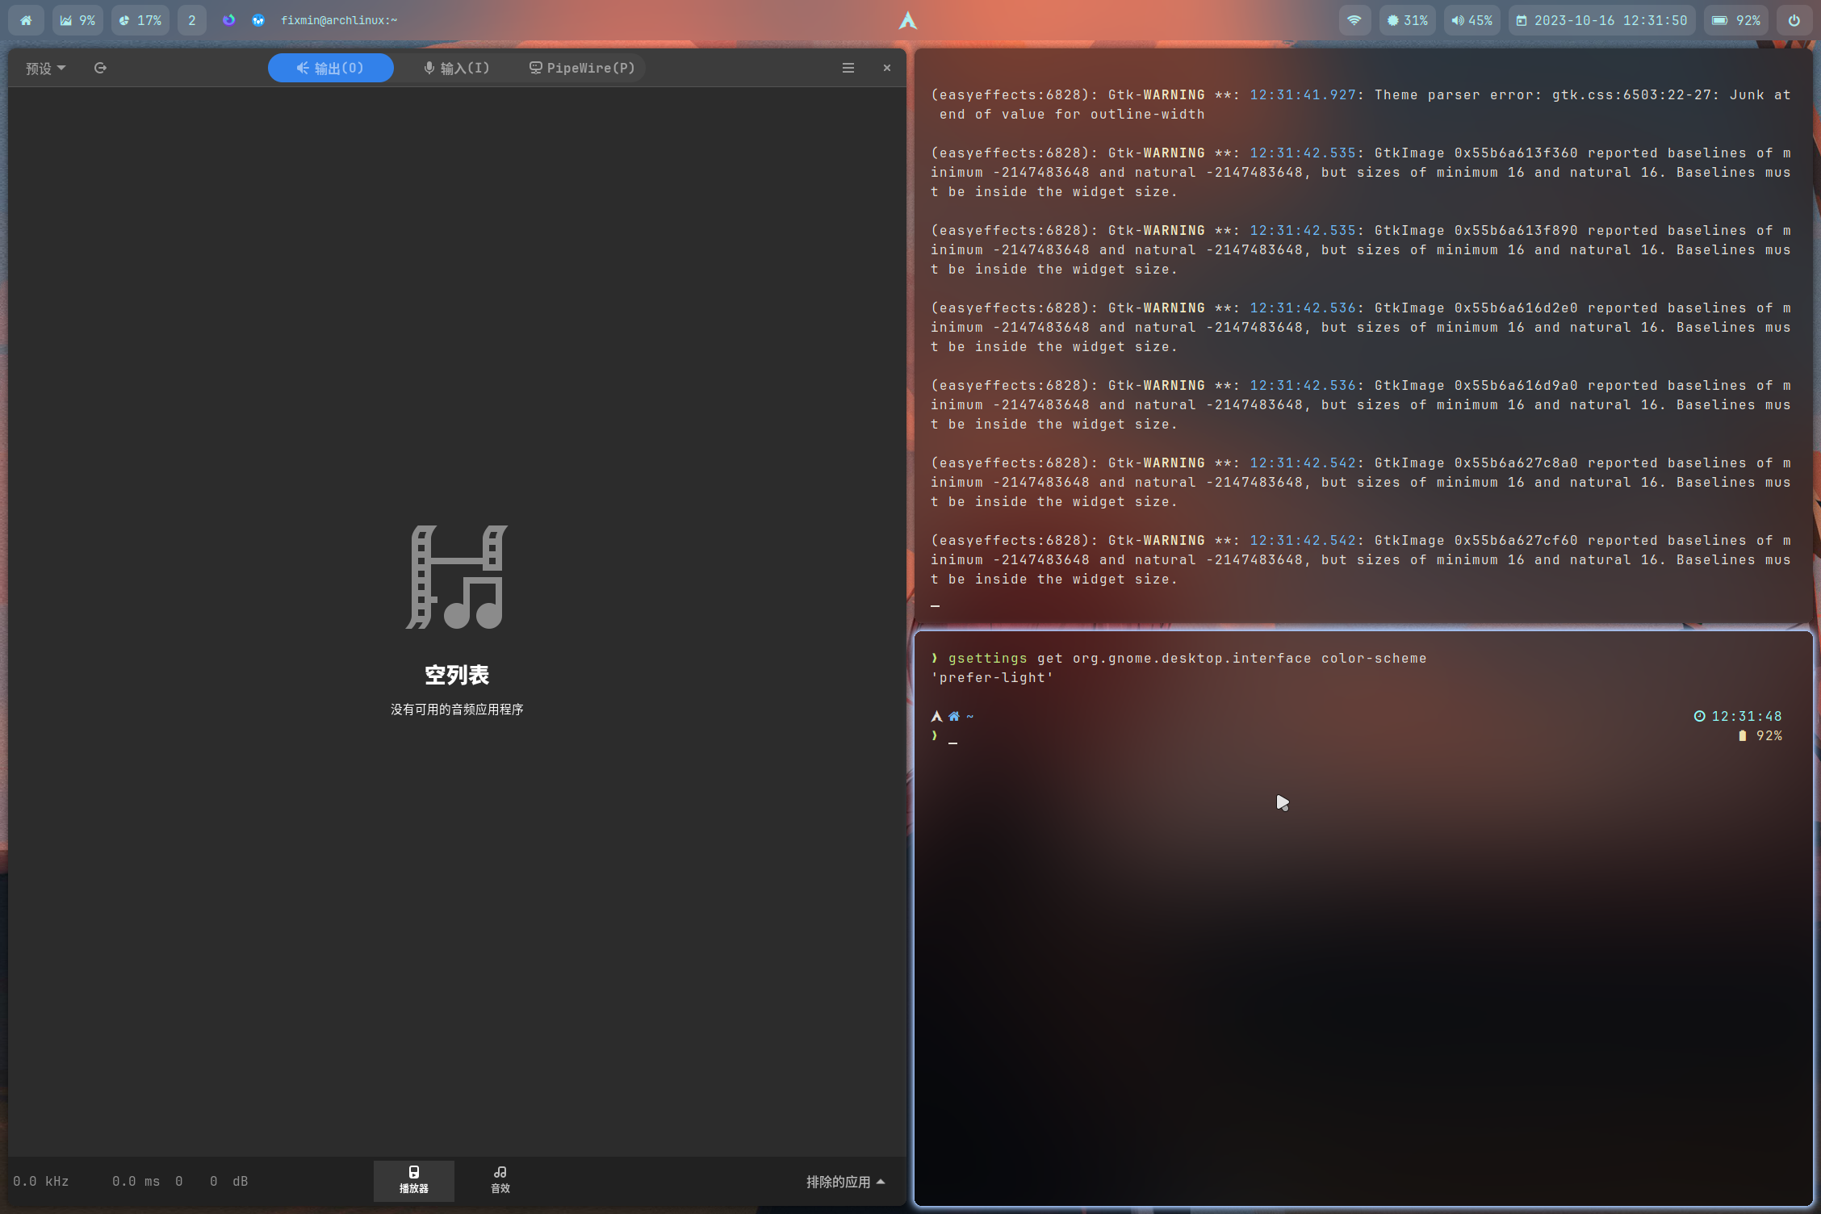
Task: Click the Wi-Fi icon in status bar
Action: (1354, 20)
